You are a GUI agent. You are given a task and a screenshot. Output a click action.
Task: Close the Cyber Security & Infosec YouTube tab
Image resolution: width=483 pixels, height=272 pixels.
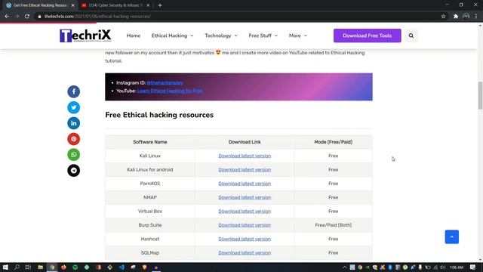pyautogui.click(x=148, y=5)
